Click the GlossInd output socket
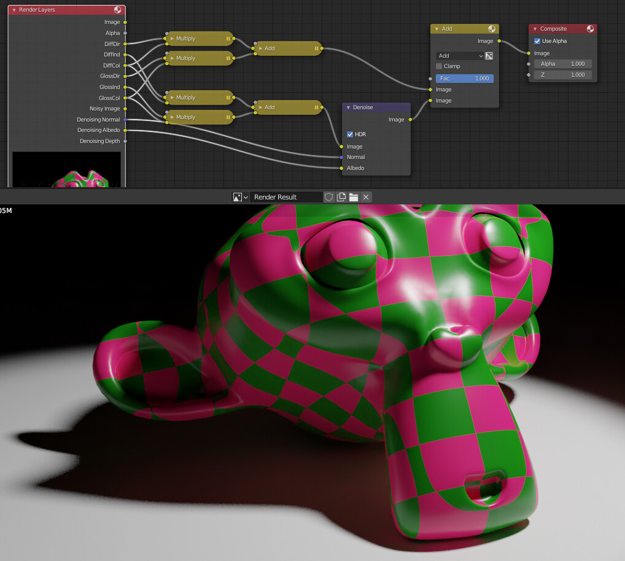 [125, 87]
